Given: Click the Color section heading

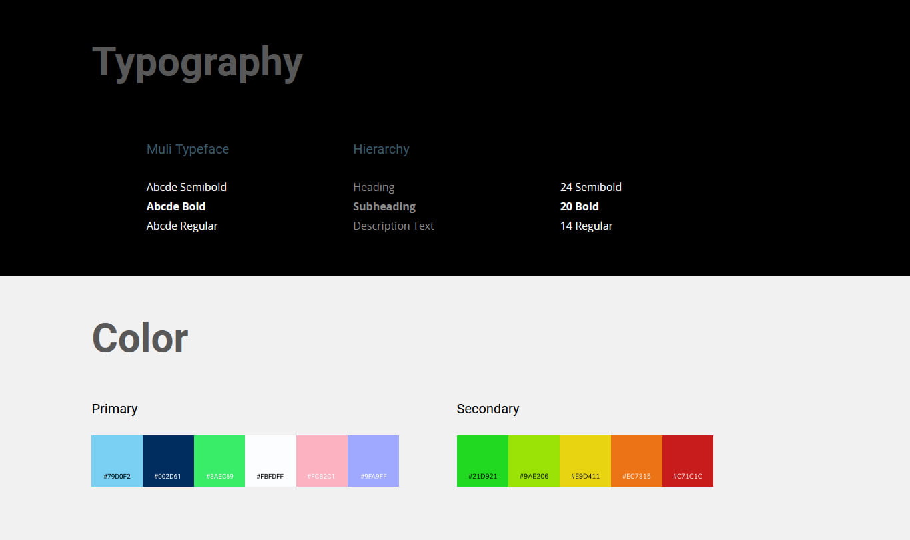Looking at the screenshot, I should point(140,338).
